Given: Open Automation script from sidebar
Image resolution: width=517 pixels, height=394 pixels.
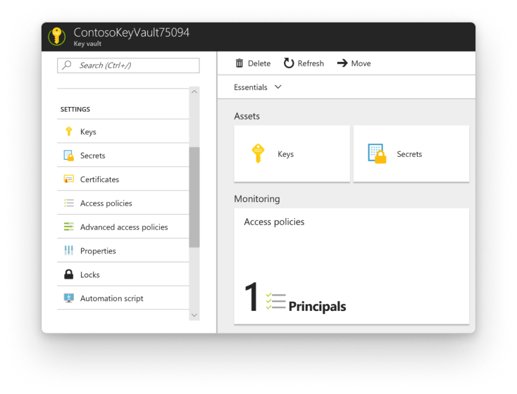Looking at the screenshot, I should 123,298.
